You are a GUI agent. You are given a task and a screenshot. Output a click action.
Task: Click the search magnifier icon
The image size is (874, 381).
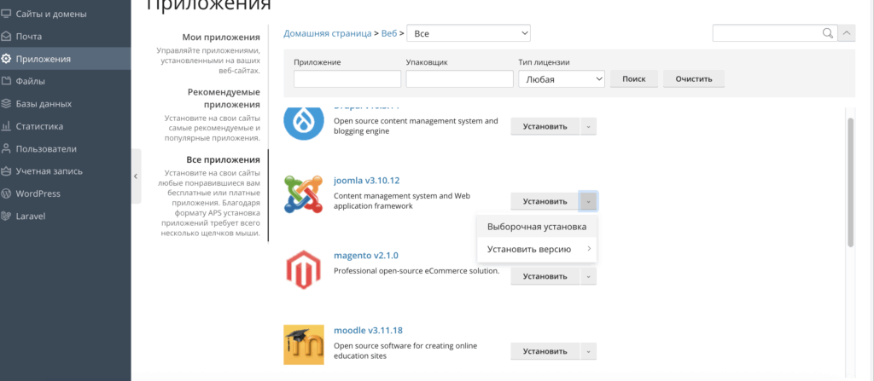tap(826, 33)
